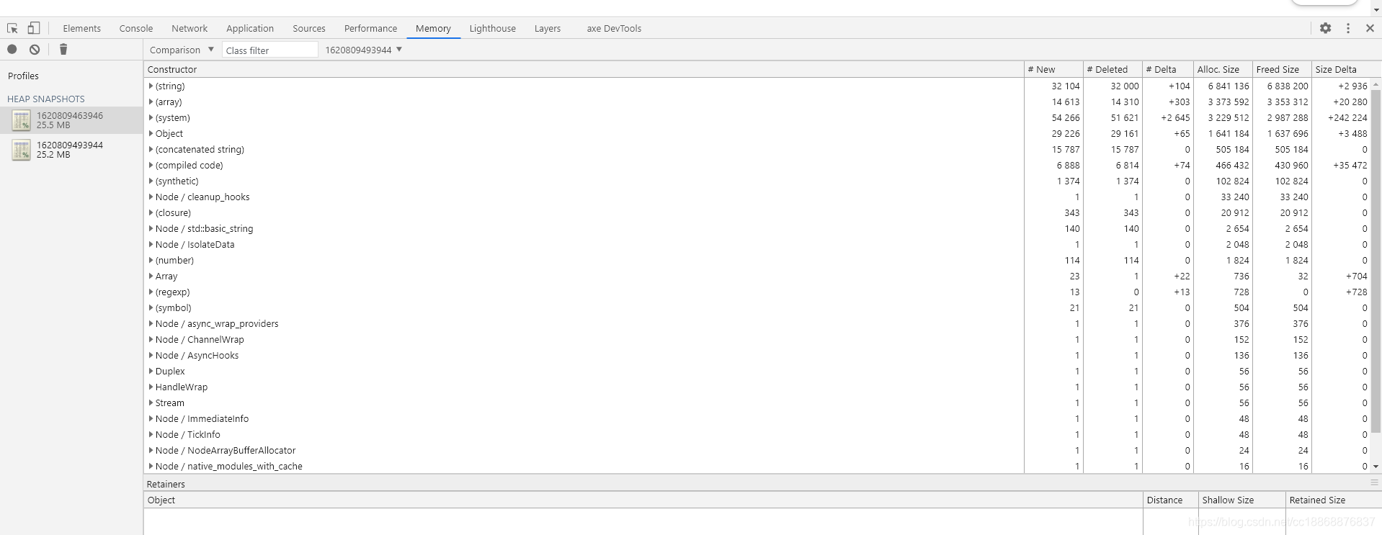This screenshot has width=1382, height=535.
Task: Click scrollbar up arrow in constructor table
Action: tap(1376, 84)
